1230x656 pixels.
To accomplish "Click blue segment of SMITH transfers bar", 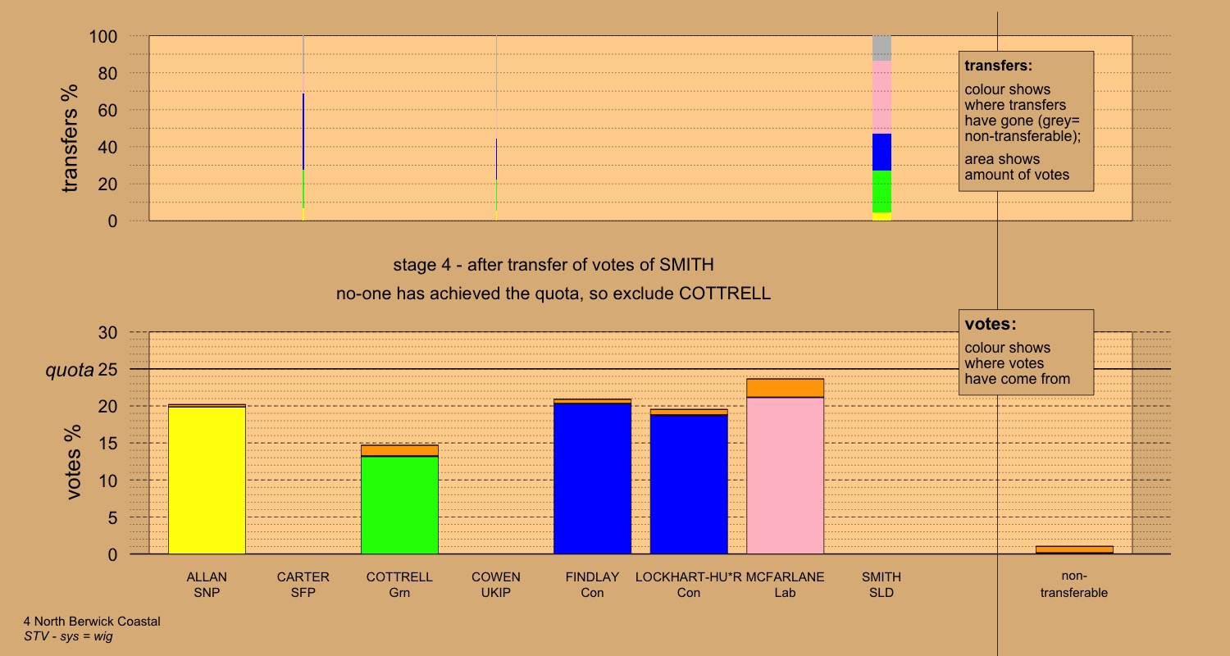I will 881,152.
